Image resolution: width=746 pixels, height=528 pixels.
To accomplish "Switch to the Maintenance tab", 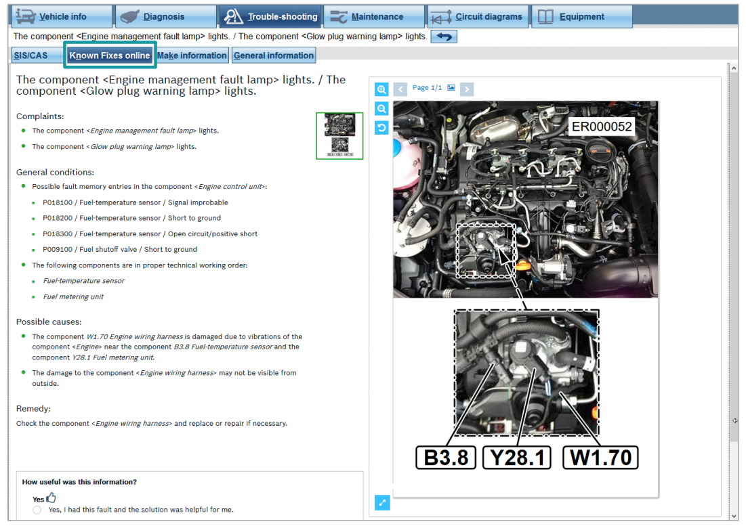I will click(x=375, y=16).
